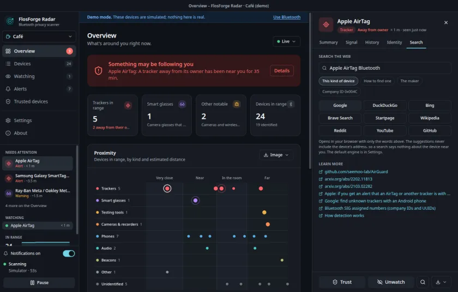Search with the Wikipedia button
Image resolution: width=458 pixels, height=292 pixels.
pos(430,118)
